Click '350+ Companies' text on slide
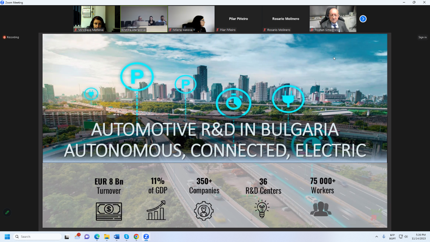Image resolution: width=430 pixels, height=242 pixels. (x=204, y=186)
